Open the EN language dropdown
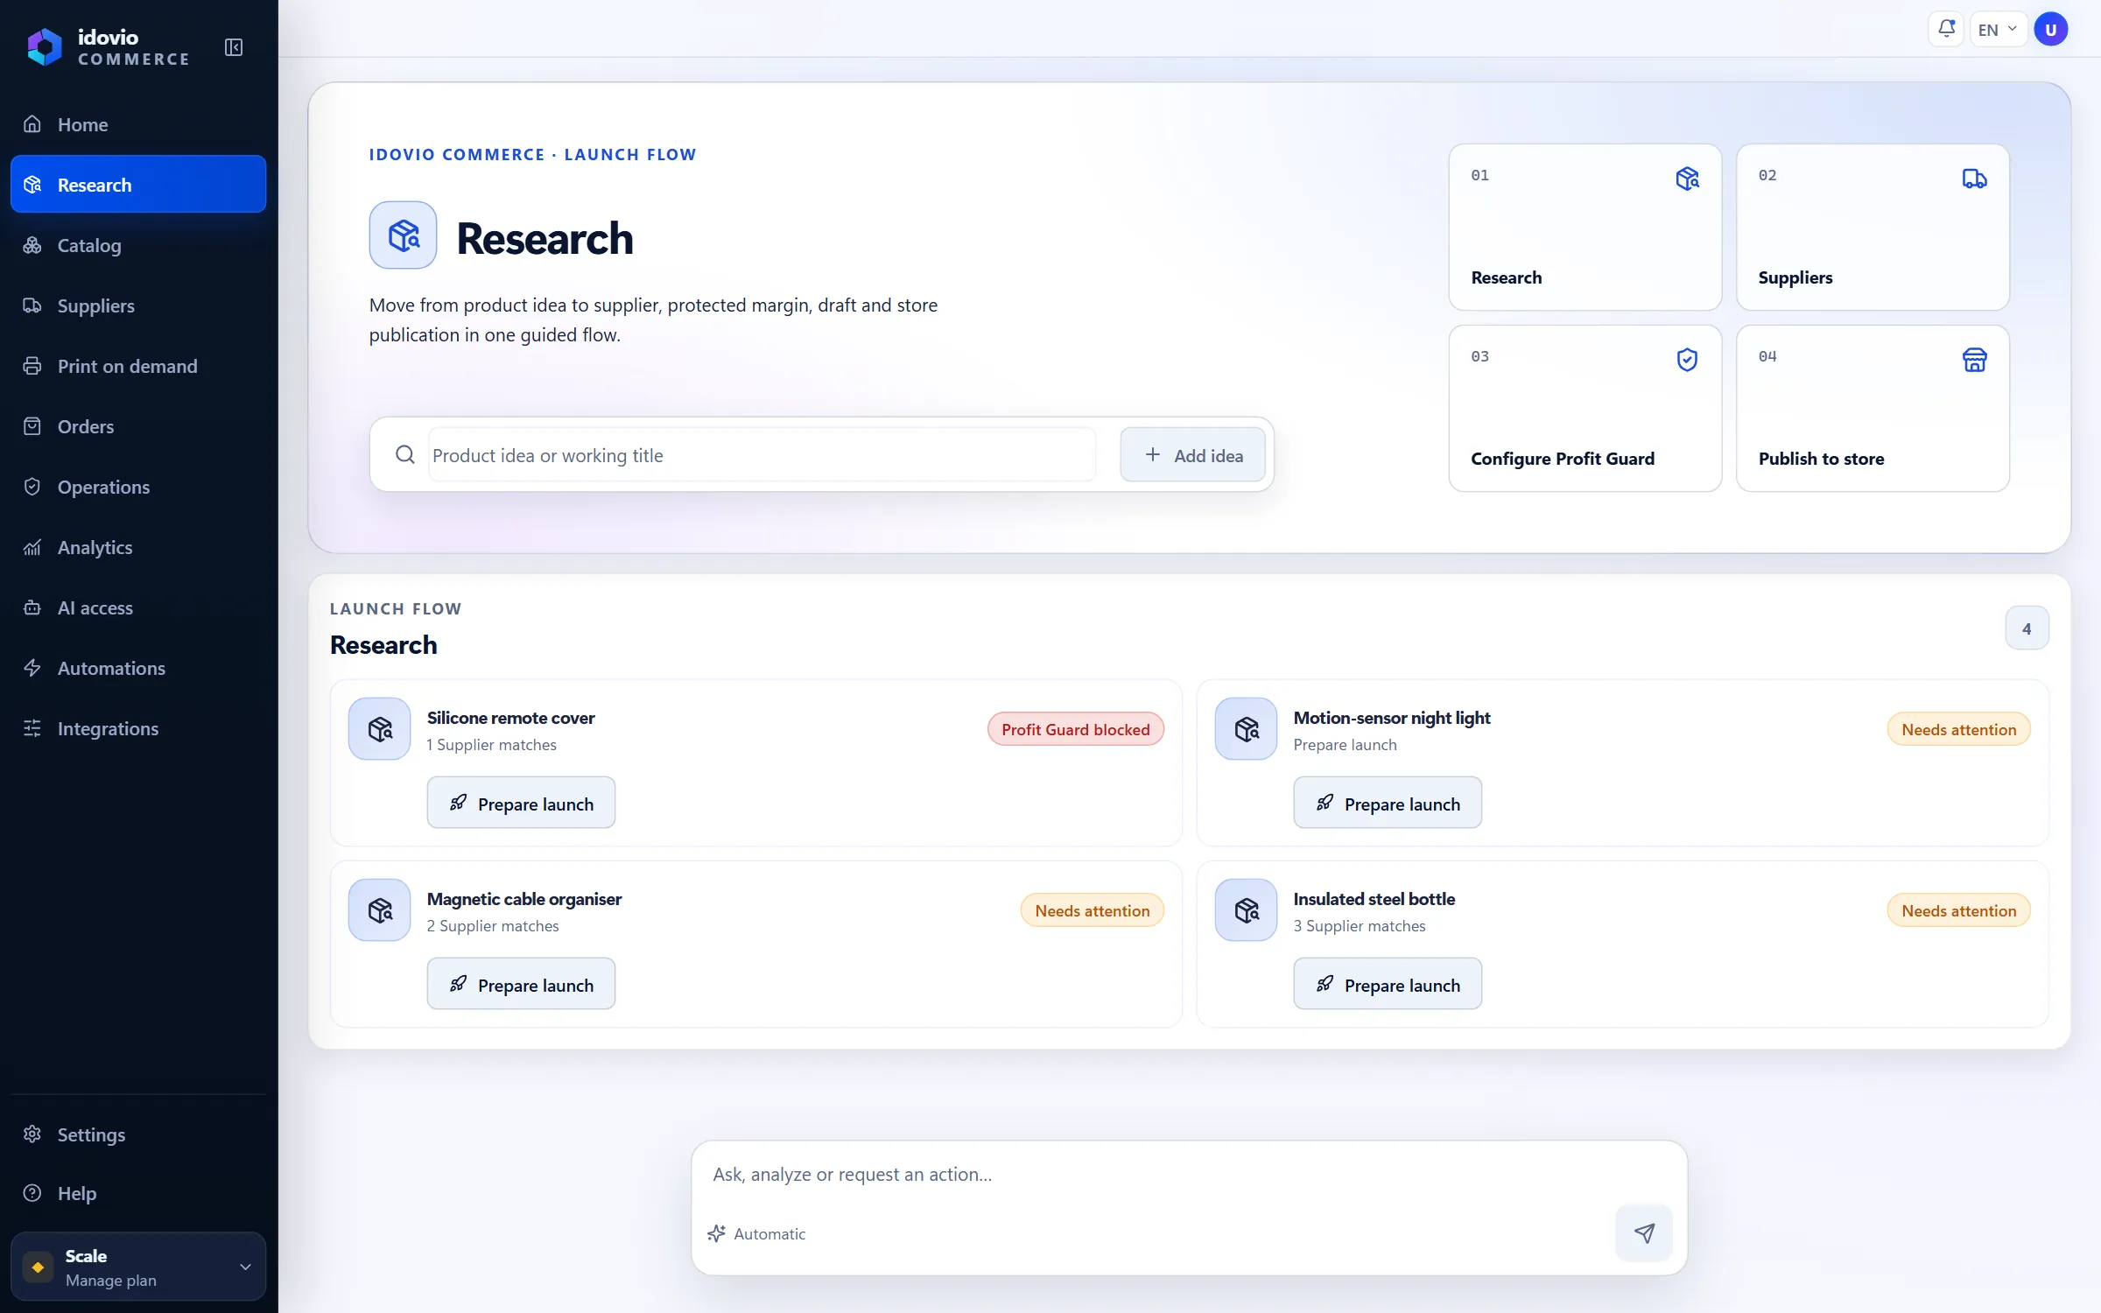The image size is (2101, 1313). [1999, 29]
